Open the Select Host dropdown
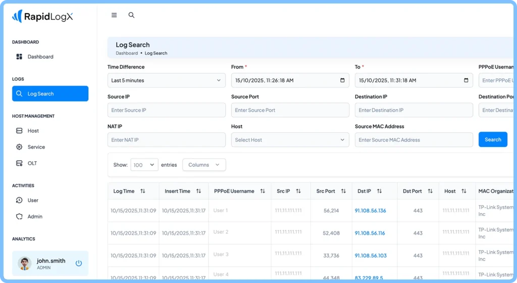Viewport: 517px width, 283px height. click(290, 140)
